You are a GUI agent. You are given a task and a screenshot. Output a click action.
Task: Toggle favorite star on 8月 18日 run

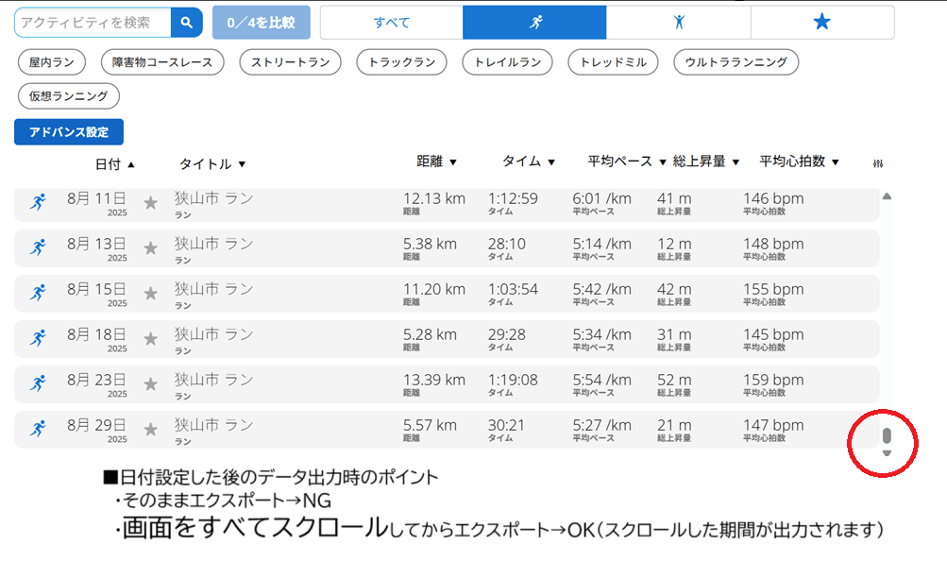[x=150, y=338]
